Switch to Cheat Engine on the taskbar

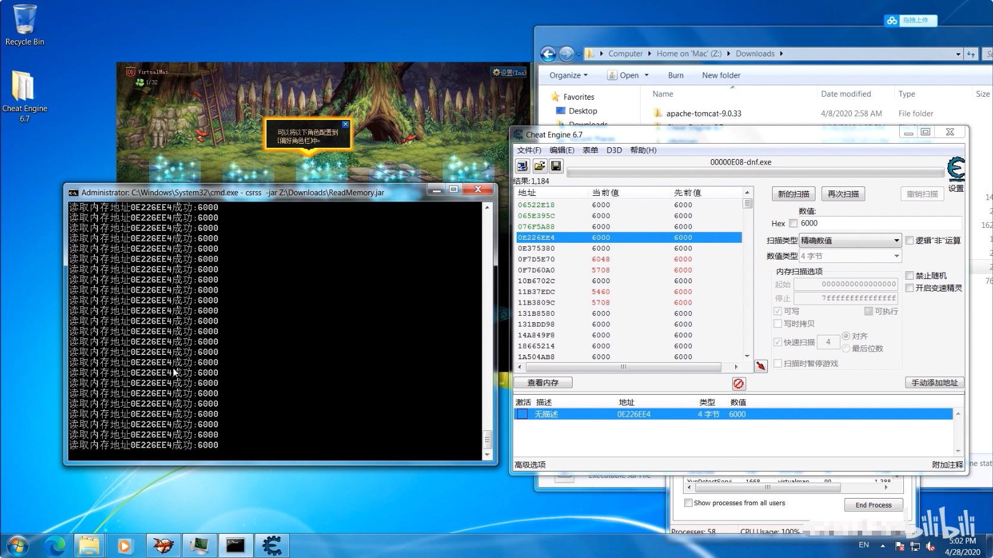point(272,546)
